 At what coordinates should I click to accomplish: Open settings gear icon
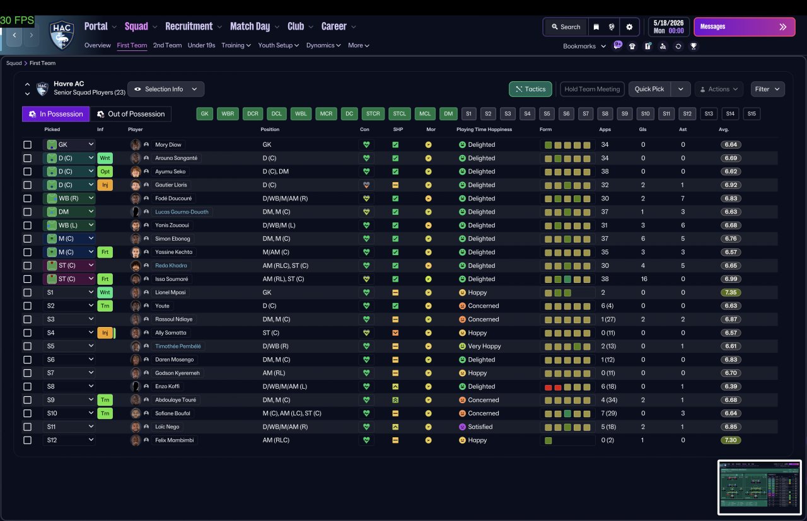pyautogui.click(x=629, y=27)
